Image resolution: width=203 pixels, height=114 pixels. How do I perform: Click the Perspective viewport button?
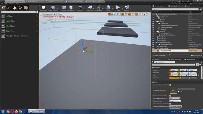coord(47,14)
